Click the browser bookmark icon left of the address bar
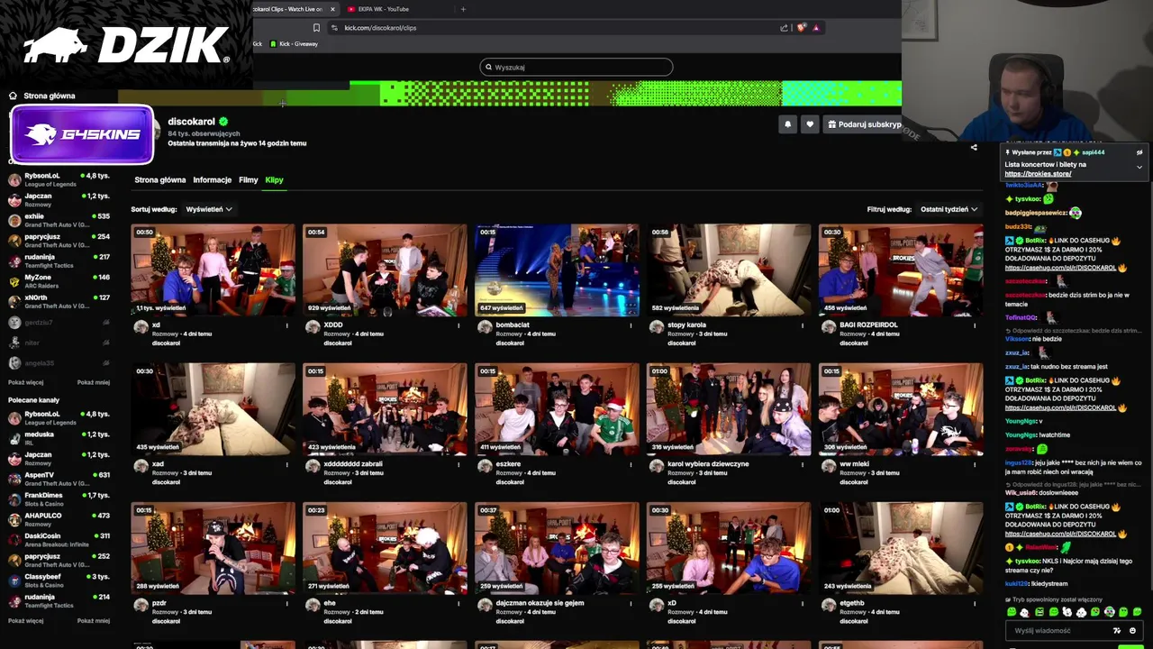This screenshot has width=1153, height=649. pyautogui.click(x=316, y=28)
